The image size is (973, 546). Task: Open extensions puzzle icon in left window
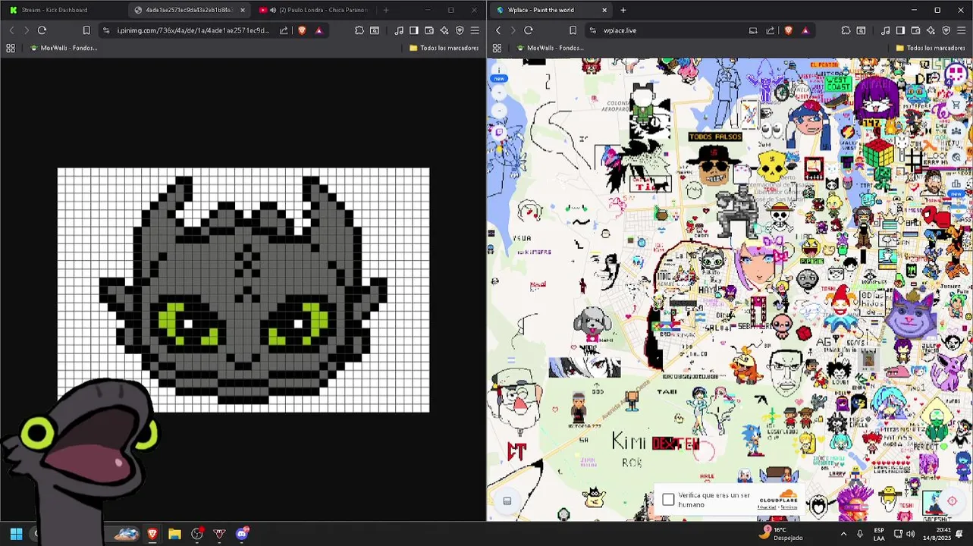pyautogui.click(x=359, y=30)
